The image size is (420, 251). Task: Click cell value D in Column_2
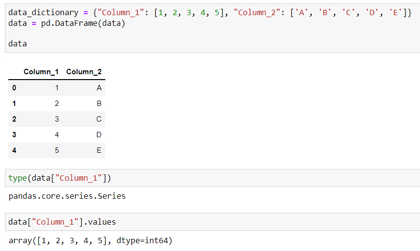point(99,135)
